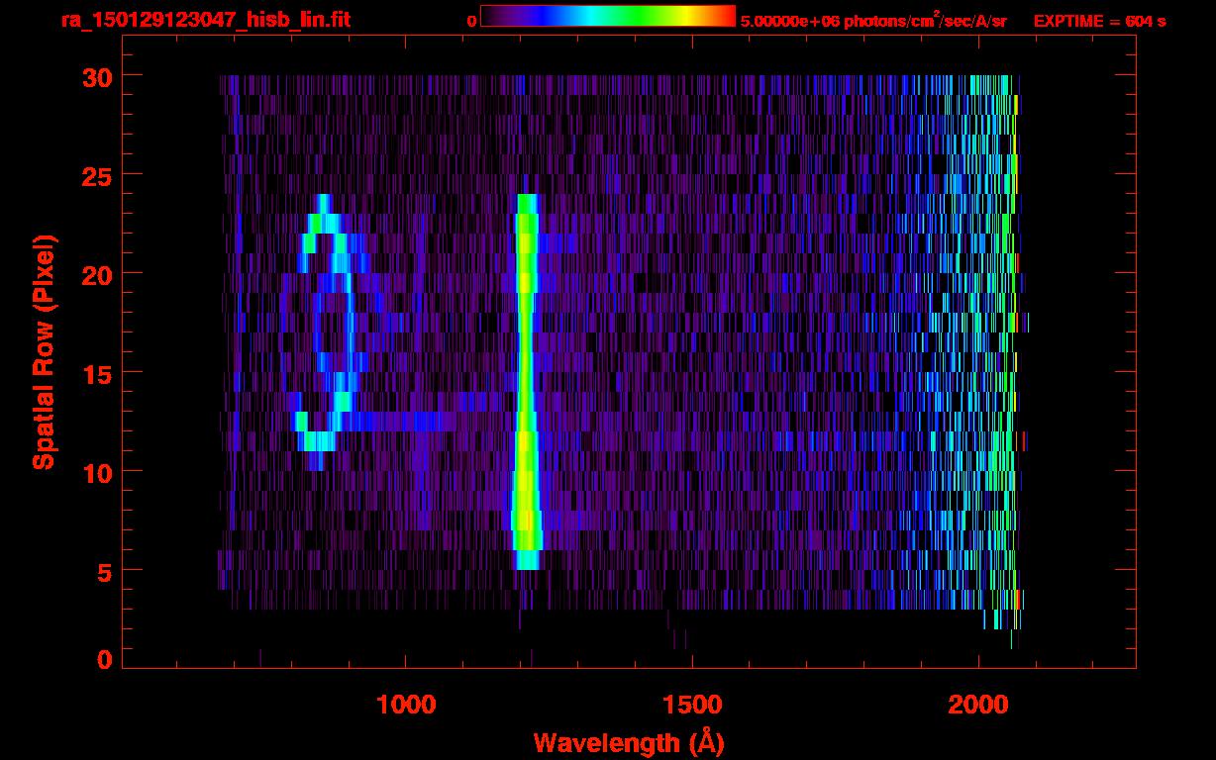
Task: Click the 2000 wavelength tick label
Action: click(978, 705)
